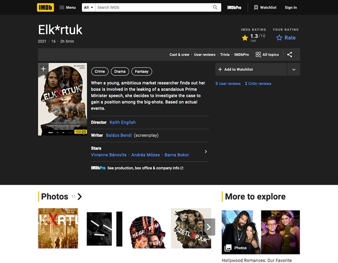Click the IMDb logo
Viewport: 338px width, 263px height.
point(45,7)
